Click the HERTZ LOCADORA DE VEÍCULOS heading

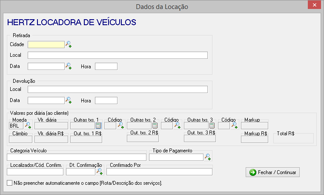[x=72, y=22]
